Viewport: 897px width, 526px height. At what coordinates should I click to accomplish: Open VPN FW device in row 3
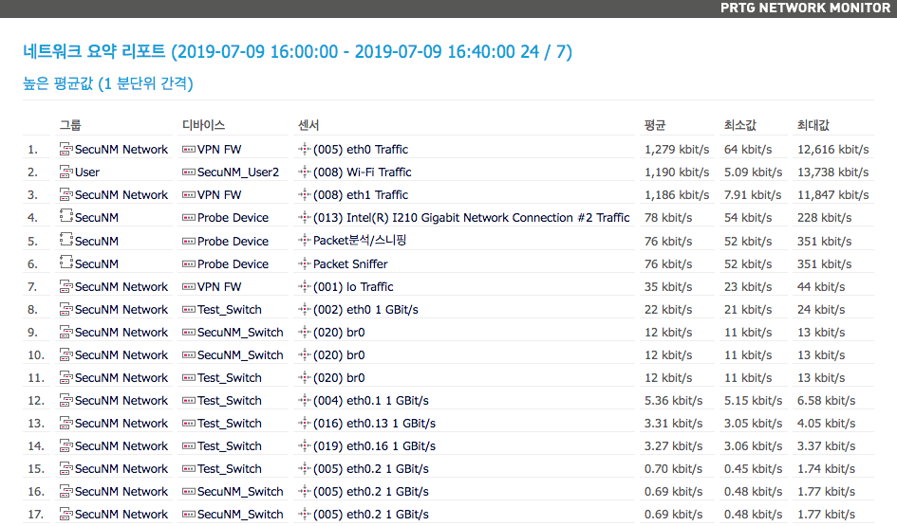click(x=219, y=195)
